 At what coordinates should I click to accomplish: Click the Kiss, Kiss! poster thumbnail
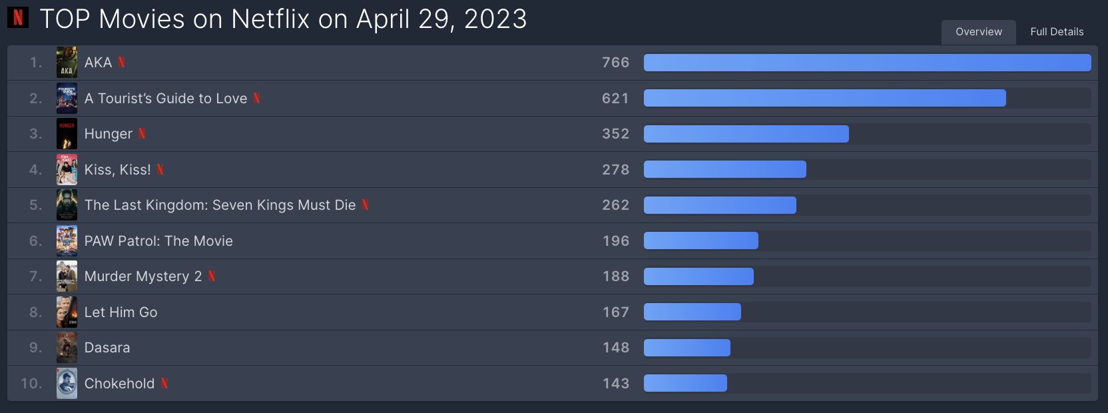tap(67, 170)
